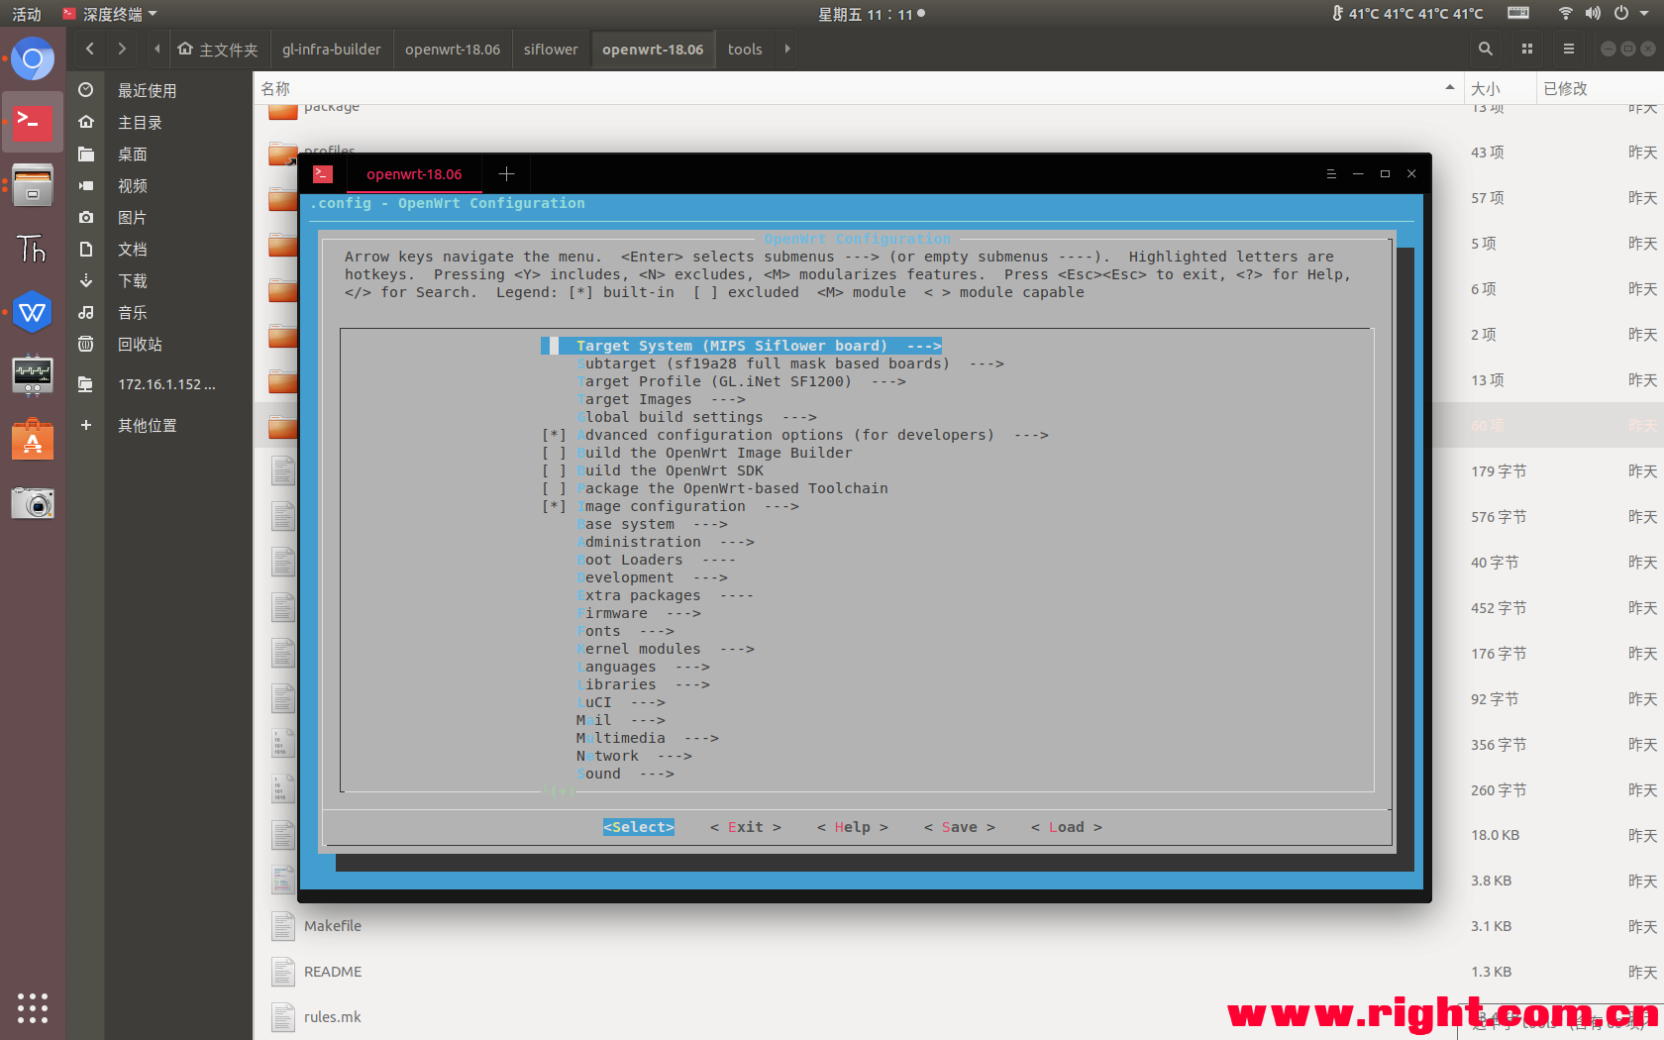Open Deepin Terminal app menu
Image resolution: width=1664 pixels, height=1040 pixels.
point(109,14)
